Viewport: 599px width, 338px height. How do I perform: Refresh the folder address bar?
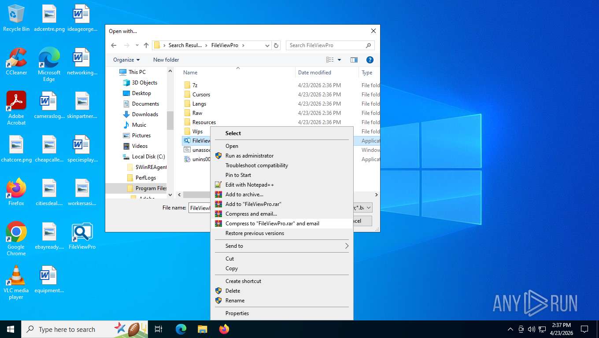[x=276, y=45]
